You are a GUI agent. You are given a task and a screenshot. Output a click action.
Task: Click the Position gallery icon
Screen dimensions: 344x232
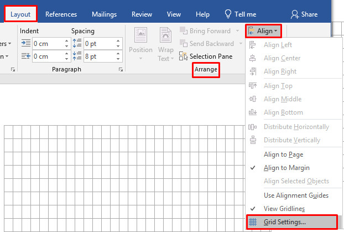(x=140, y=35)
